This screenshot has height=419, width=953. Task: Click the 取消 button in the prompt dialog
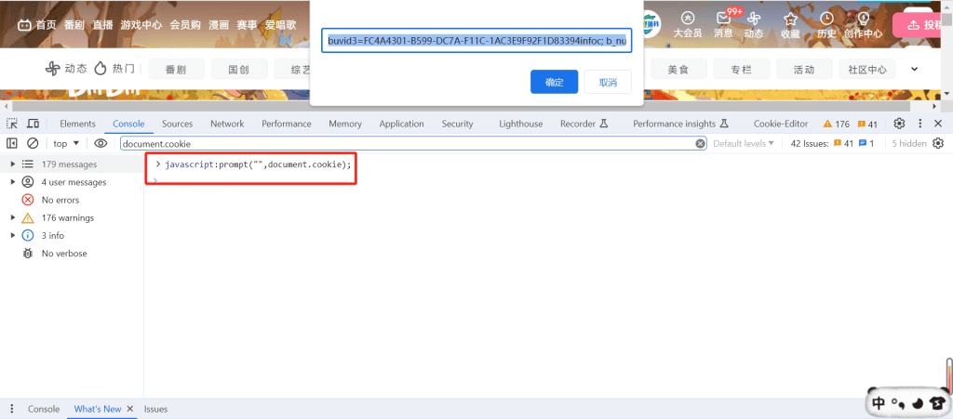608,82
